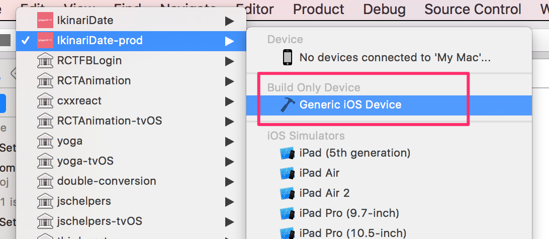The width and height of the screenshot is (549, 239).
Task: Click the Generic iOS Device hammer icon
Action: 288,105
